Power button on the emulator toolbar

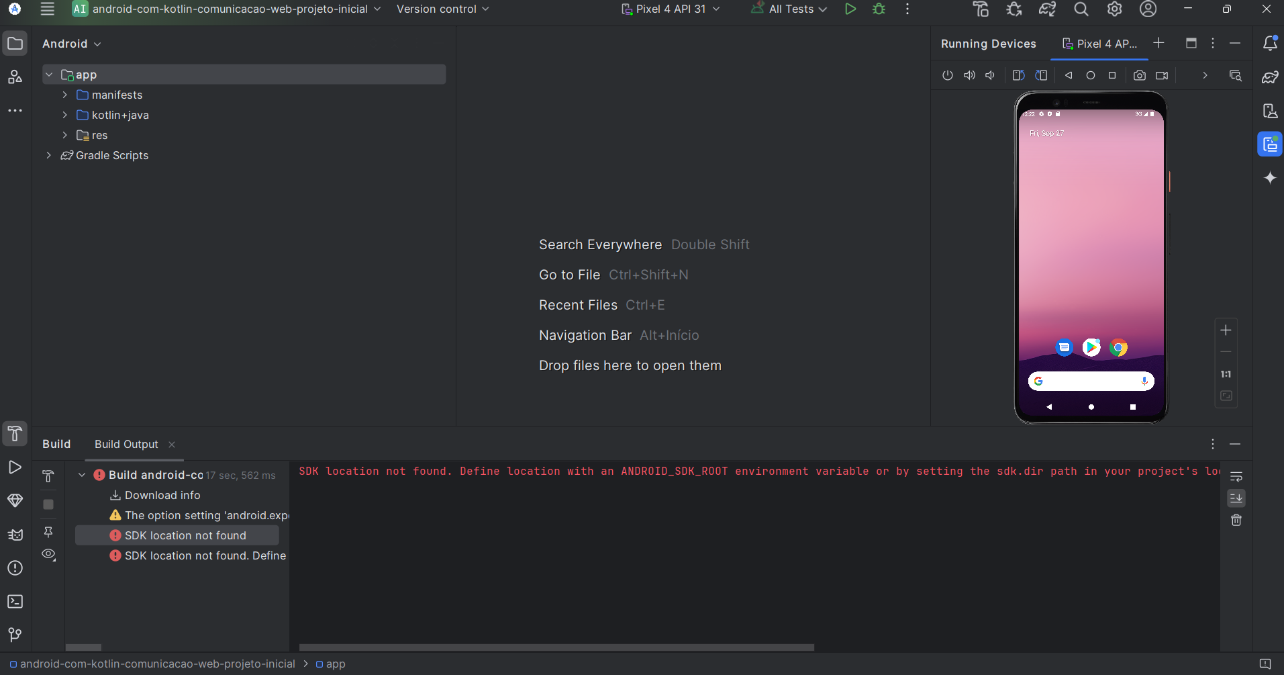(x=947, y=75)
